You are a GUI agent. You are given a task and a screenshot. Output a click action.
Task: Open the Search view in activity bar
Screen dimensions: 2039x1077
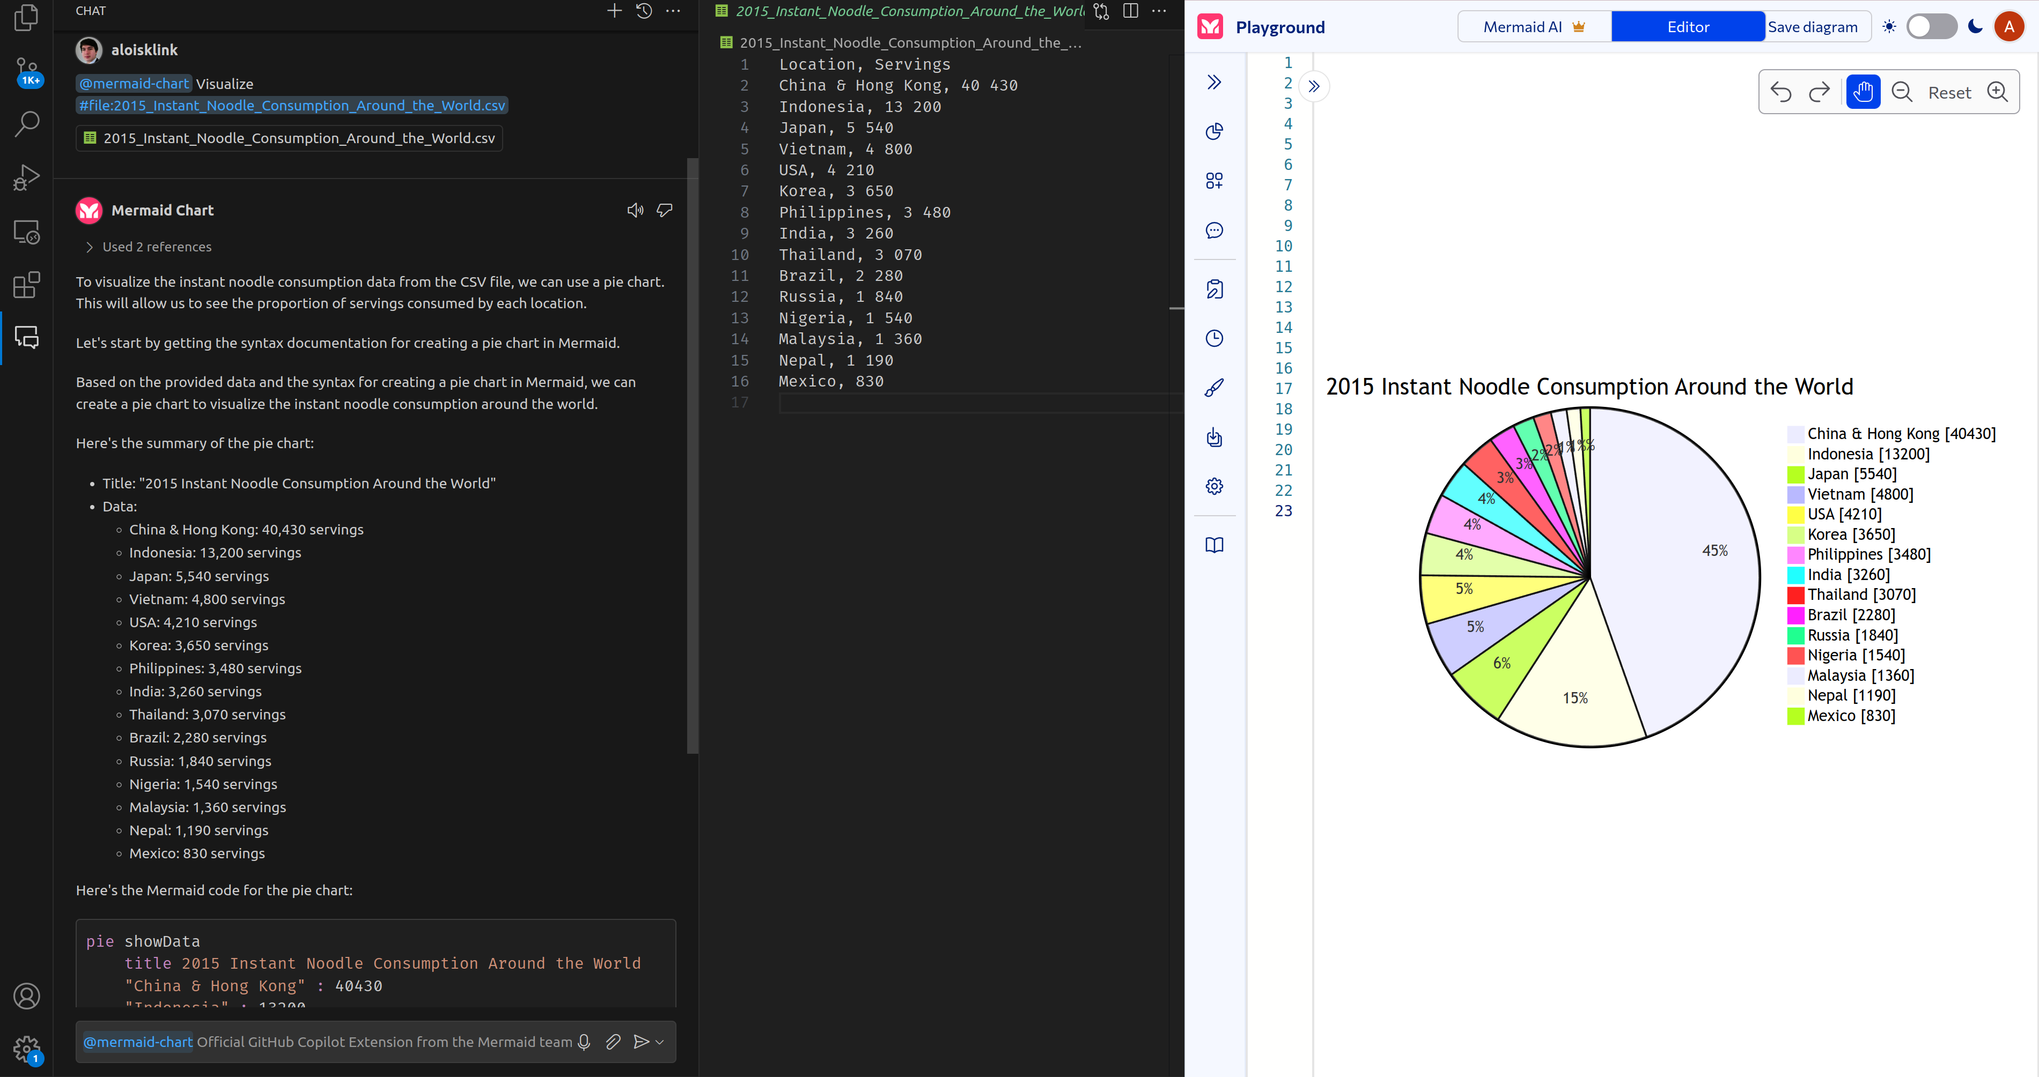coord(26,123)
